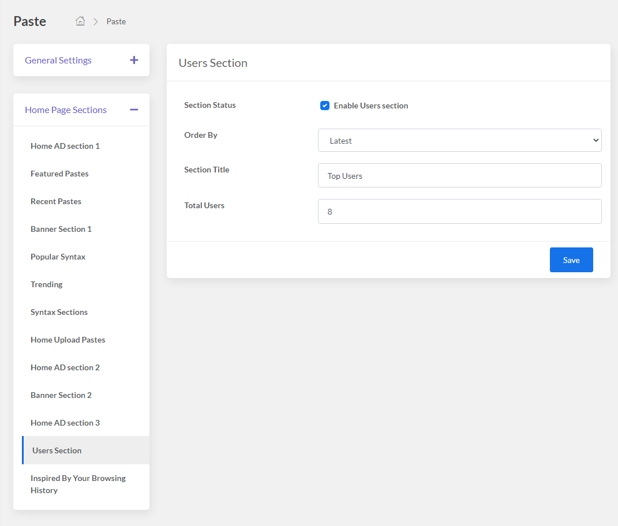The image size is (618, 526).
Task: Uncheck the Enable Users section checkbox
Action: (x=325, y=106)
